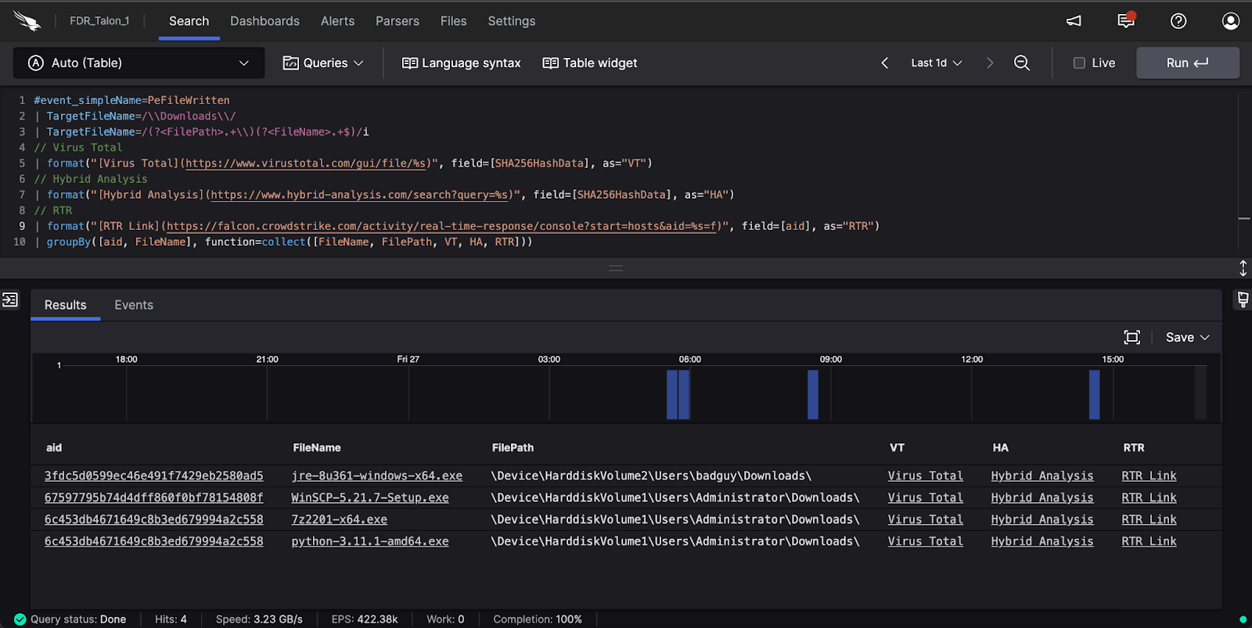Open the Last 1d time range dropdown
The width and height of the screenshot is (1252, 628).
[937, 63]
